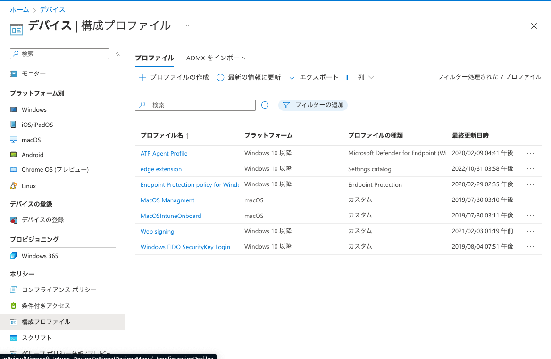This screenshot has width=551, height=359.
Task: Click the フィルターの追加 button
Action: click(x=313, y=105)
